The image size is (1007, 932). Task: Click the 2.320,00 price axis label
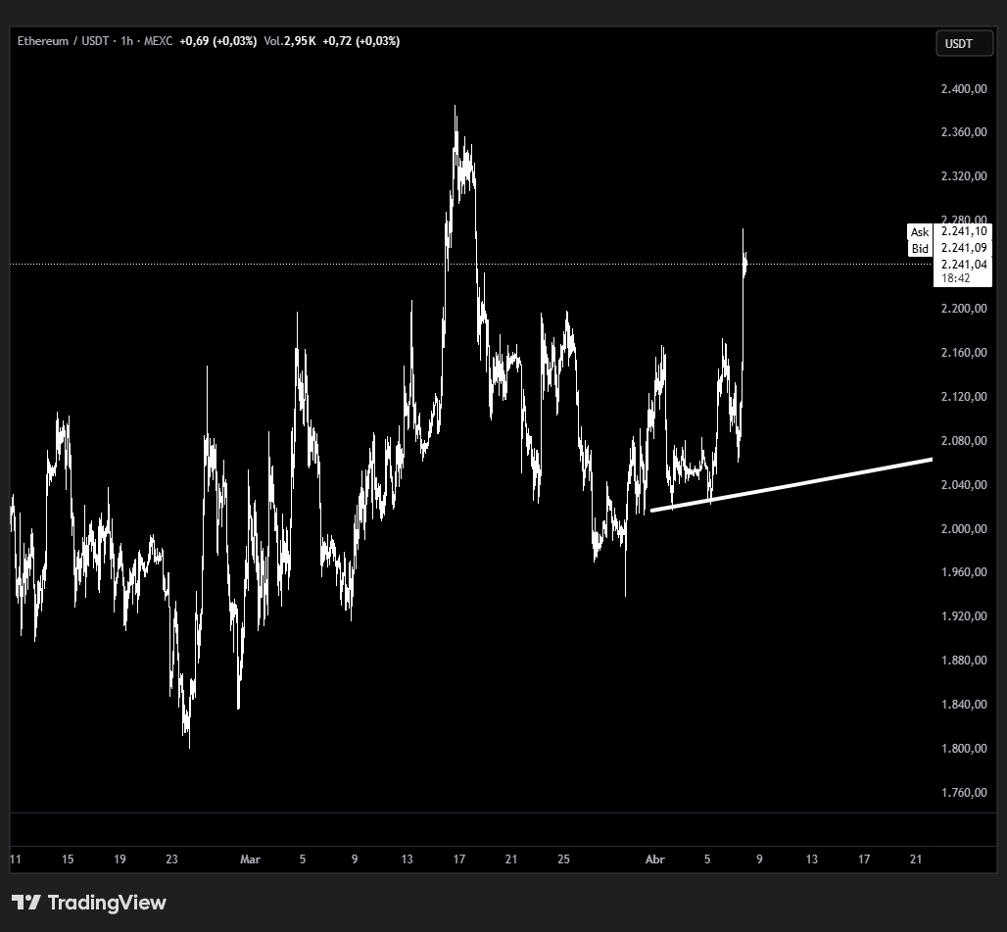coord(964,176)
